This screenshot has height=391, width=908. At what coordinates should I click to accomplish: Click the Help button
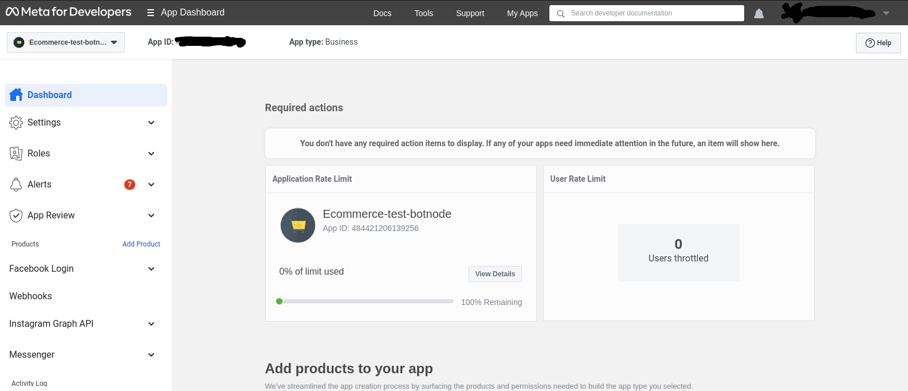point(878,43)
